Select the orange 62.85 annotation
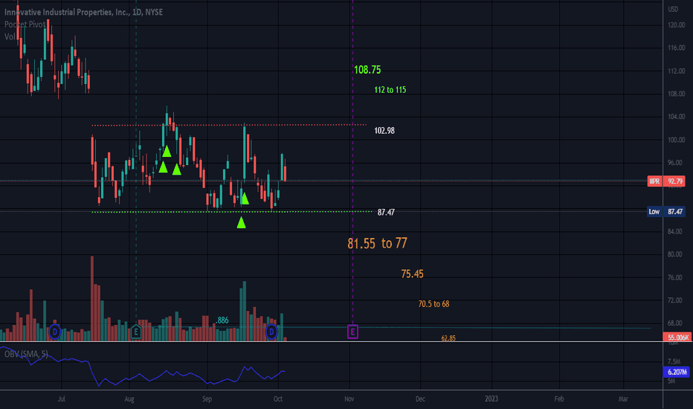The width and height of the screenshot is (693, 409). coord(448,338)
